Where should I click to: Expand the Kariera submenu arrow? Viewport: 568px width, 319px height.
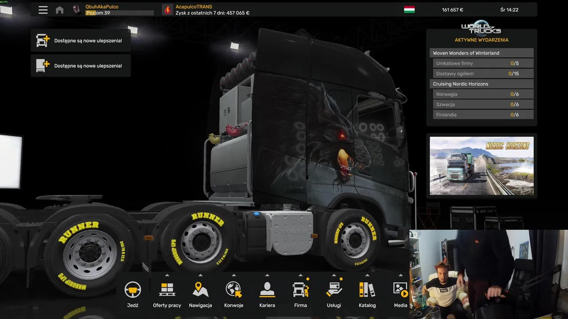click(x=267, y=275)
